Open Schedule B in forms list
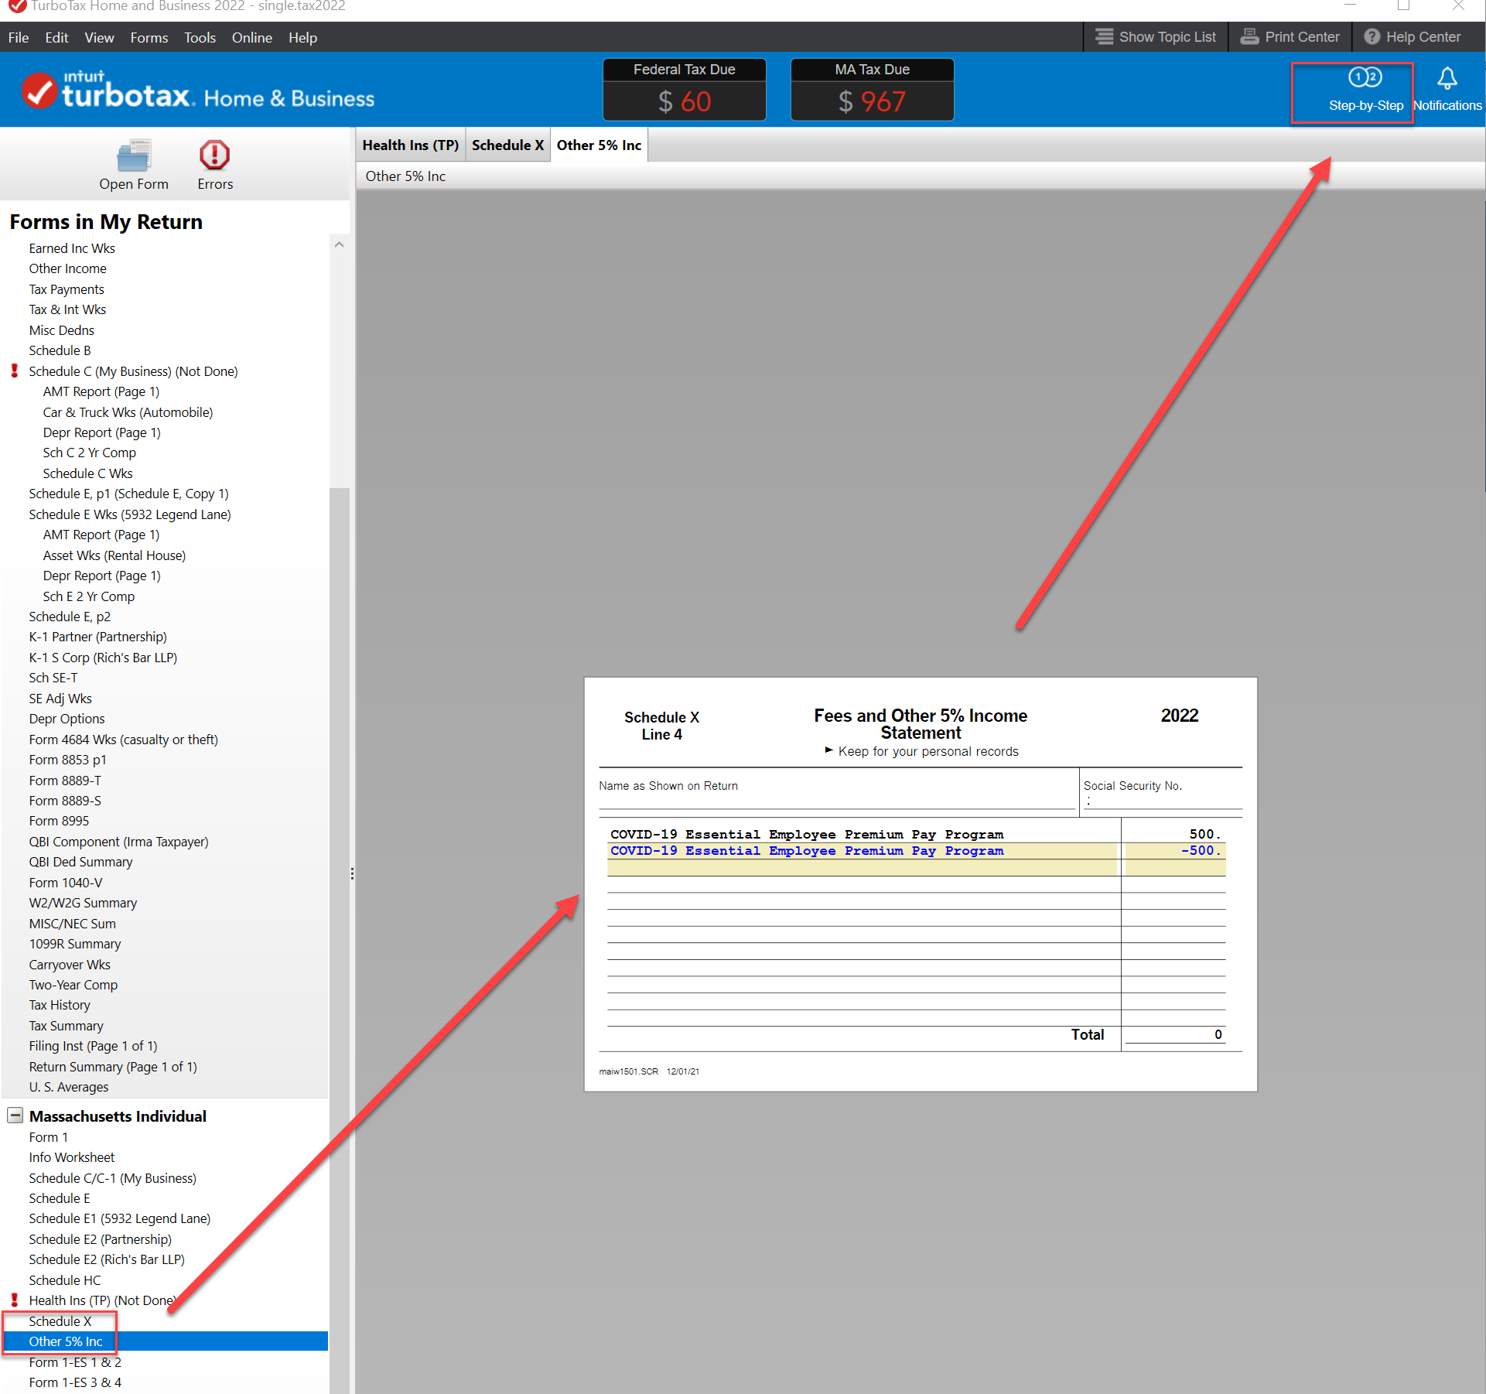1486x1394 pixels. [60, 350]
